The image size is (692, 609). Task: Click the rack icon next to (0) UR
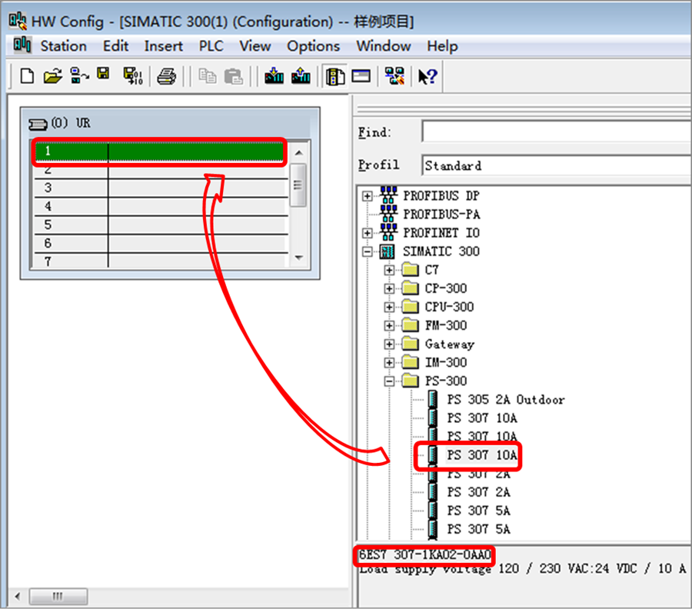pyautogui.click(x=38, y=125)
